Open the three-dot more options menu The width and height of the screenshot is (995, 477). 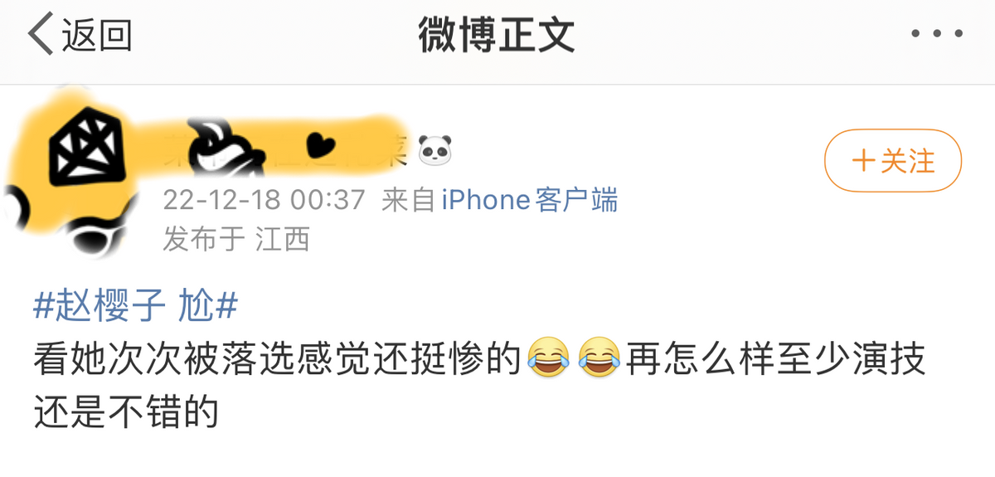click(937, 35)
